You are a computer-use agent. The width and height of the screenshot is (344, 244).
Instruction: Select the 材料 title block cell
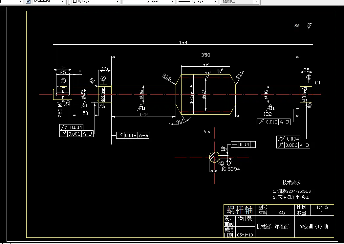(263, 213)
